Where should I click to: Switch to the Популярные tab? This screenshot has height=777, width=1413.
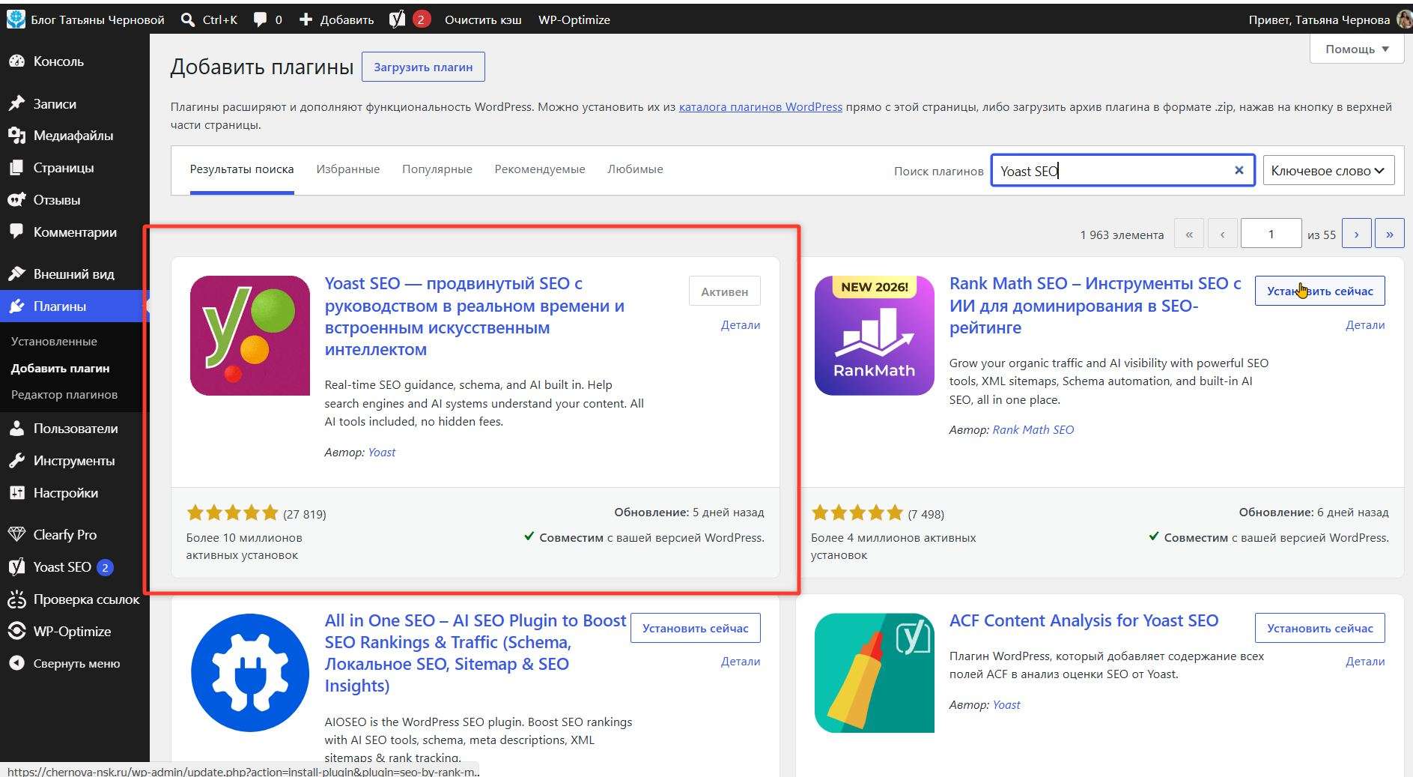tap(437, 169)
